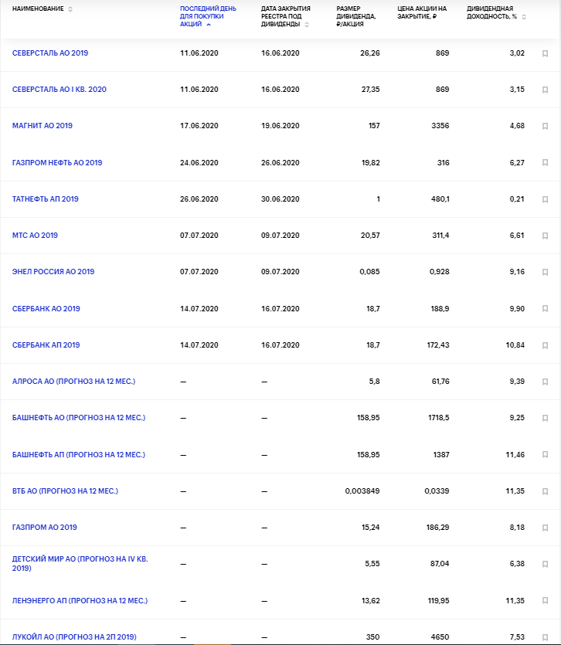Image resolution: width=561 pixels, height=645 pixels.
Task: Bookmark the Башнефть АО forecast row
Action: coord(545,418)
